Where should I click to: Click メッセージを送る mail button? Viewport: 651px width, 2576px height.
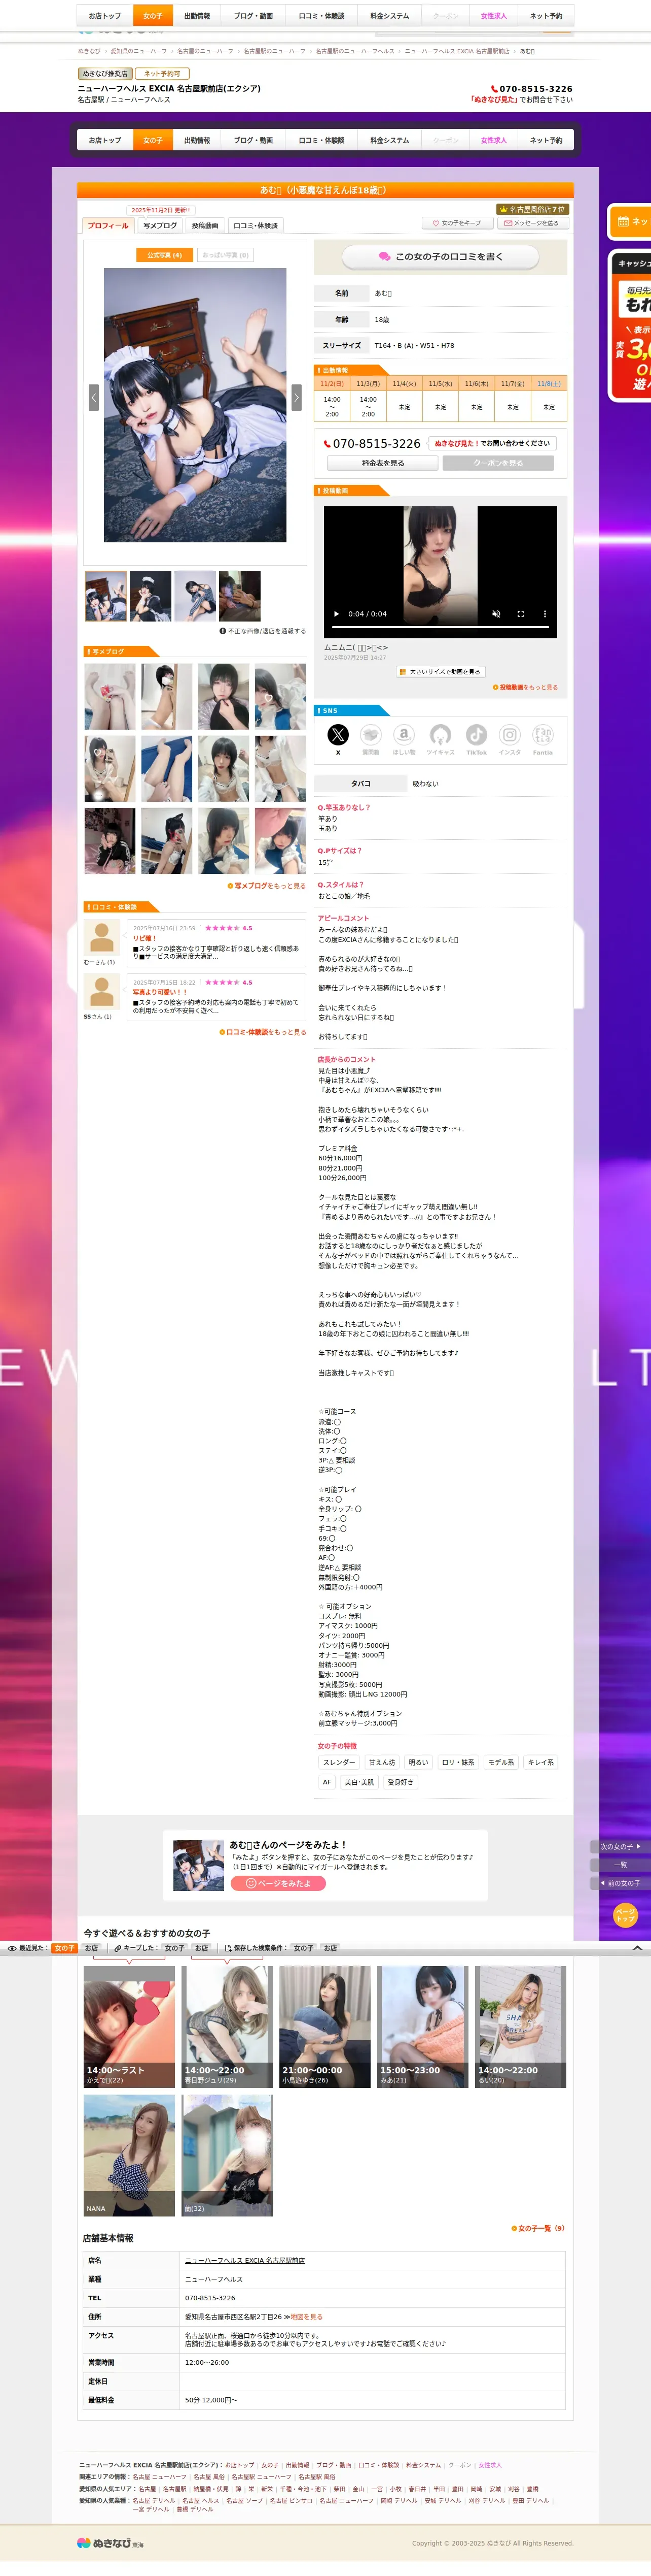532,223
